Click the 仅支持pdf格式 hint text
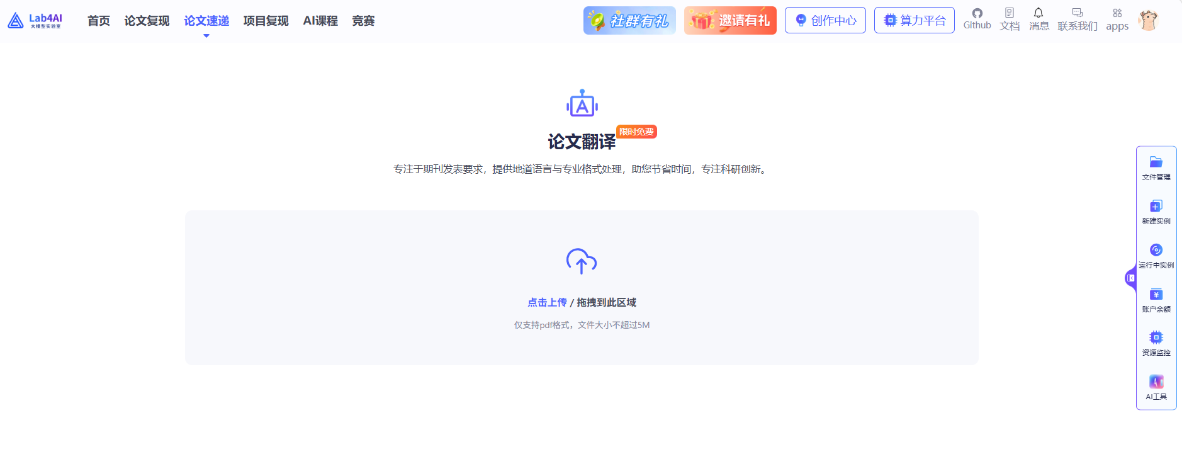This screenshot has width=1182, height=454. pyautogui.click(x=582, y=325)
